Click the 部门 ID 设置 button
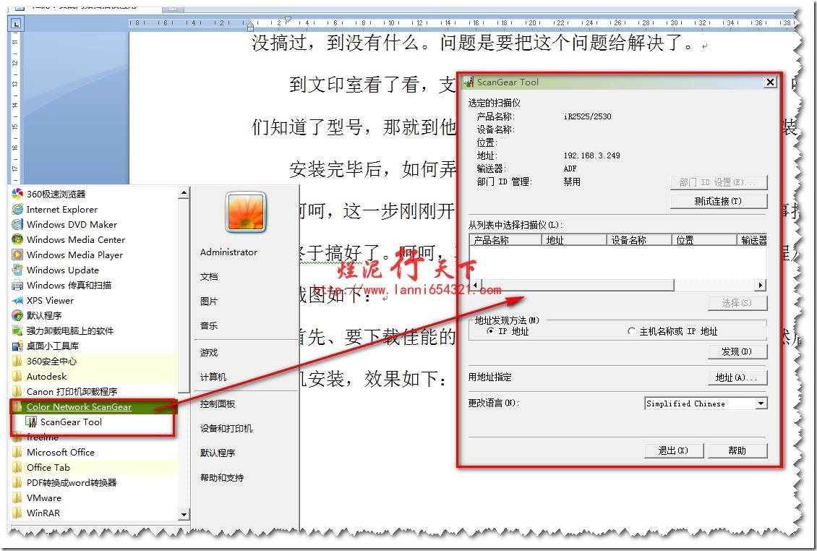The width and height of the screenshot is (817, 551). pos(719,182)
